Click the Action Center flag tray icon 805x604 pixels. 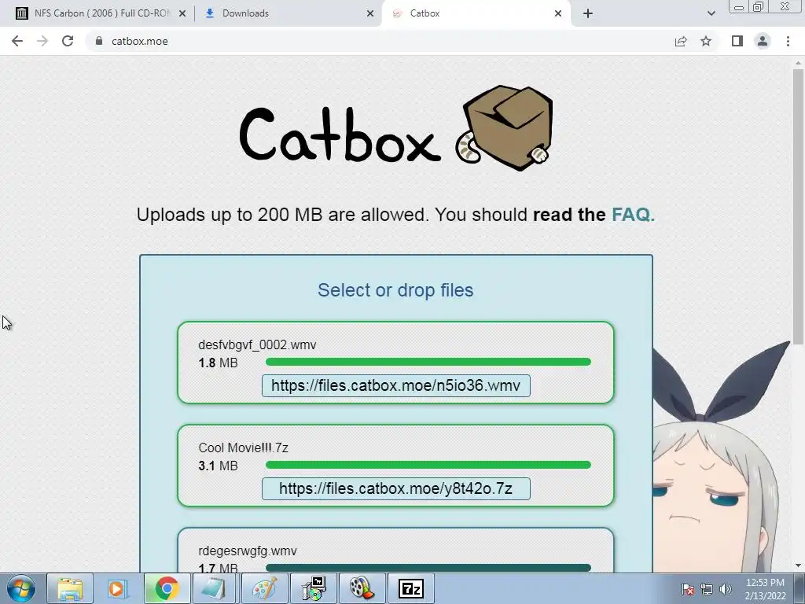687,589
